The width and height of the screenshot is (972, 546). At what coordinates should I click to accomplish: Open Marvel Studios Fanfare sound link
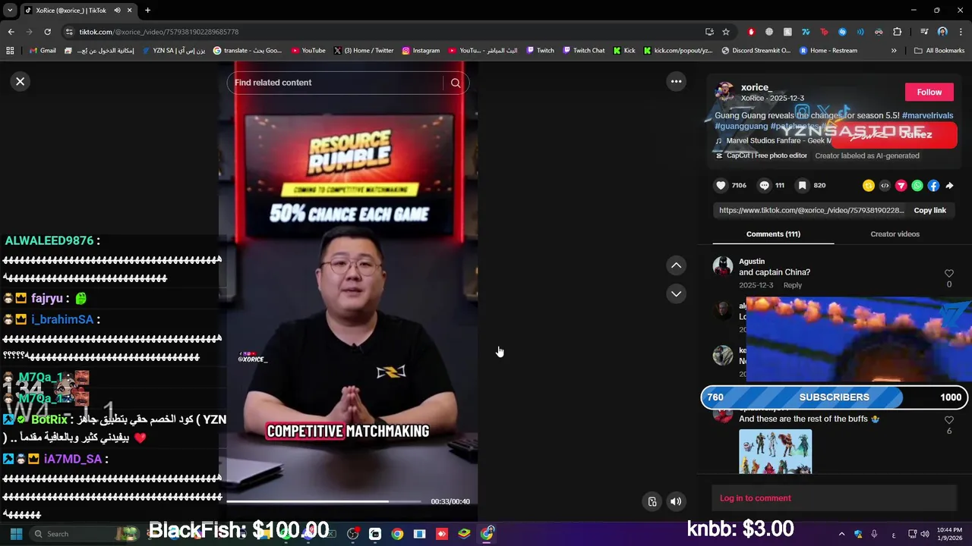[x=775, y=141]
